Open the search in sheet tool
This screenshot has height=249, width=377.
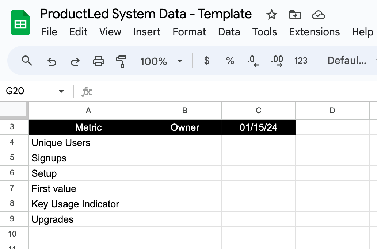click(x=27, y=61)
